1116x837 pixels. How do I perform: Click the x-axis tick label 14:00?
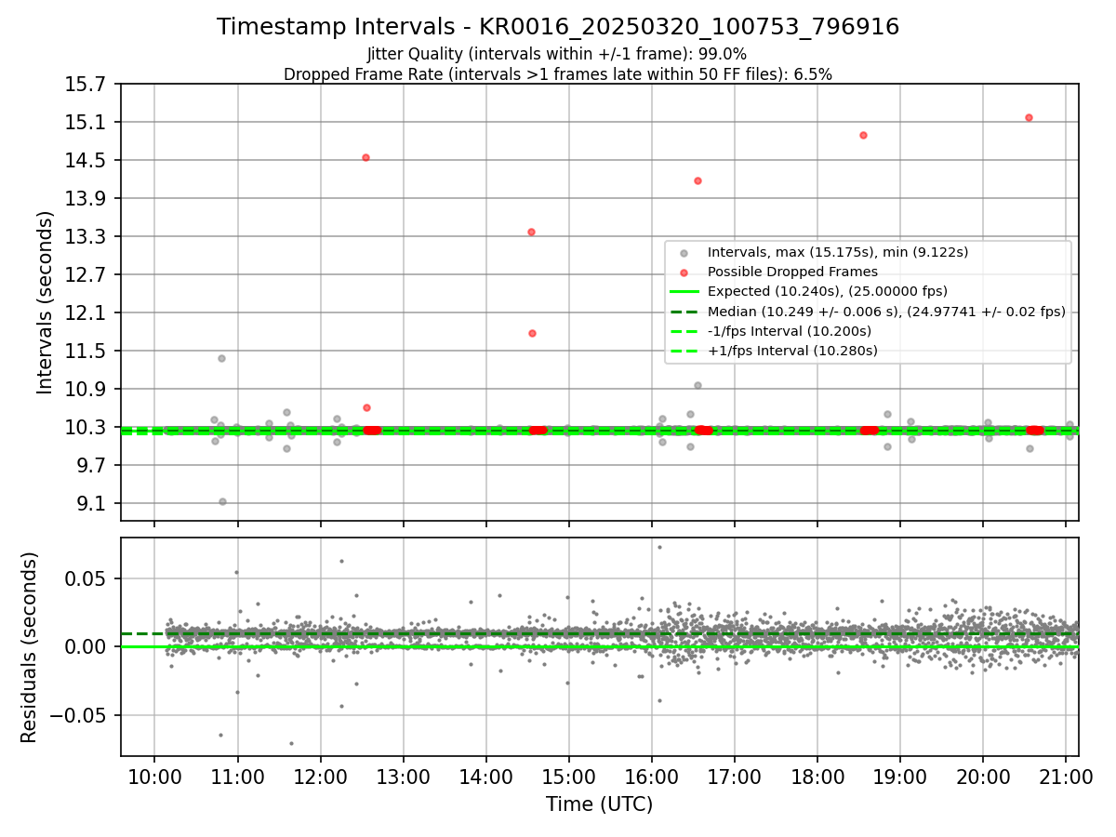tap(485, 777)
